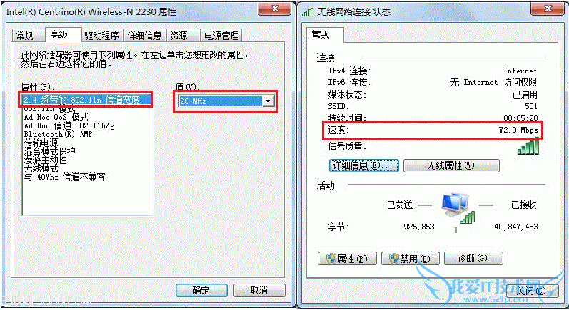The image size is (569, 310).
Task: Open the 20 MHz value dropdown arrow
Action: 268,101
